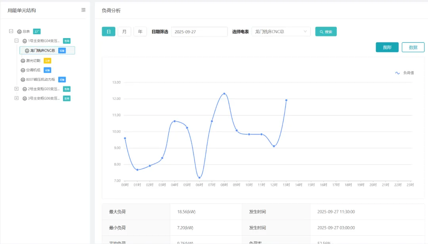Switch to the 数据 data view

click(x=413, y=47)
